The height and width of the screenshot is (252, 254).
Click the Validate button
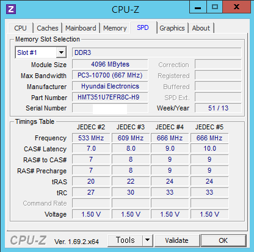click(x=176, y=240)
